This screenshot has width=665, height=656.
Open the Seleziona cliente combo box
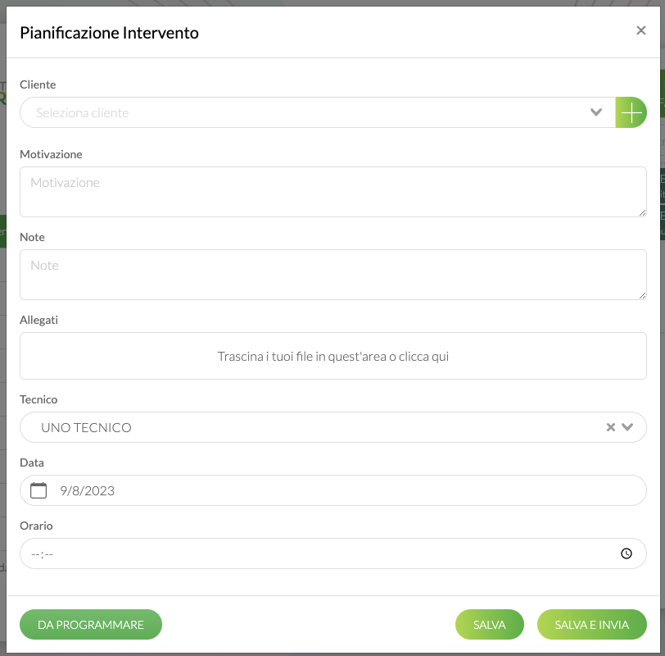coord(318,112)
